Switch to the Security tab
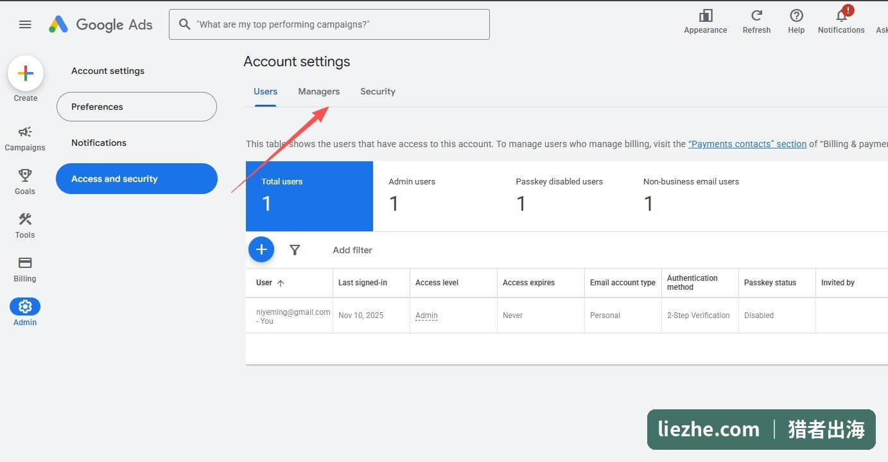 pos(378,91)
